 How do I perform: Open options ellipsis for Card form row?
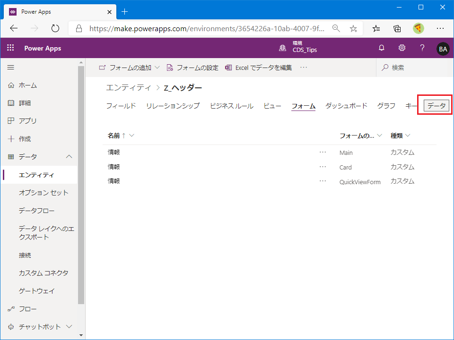323,167
